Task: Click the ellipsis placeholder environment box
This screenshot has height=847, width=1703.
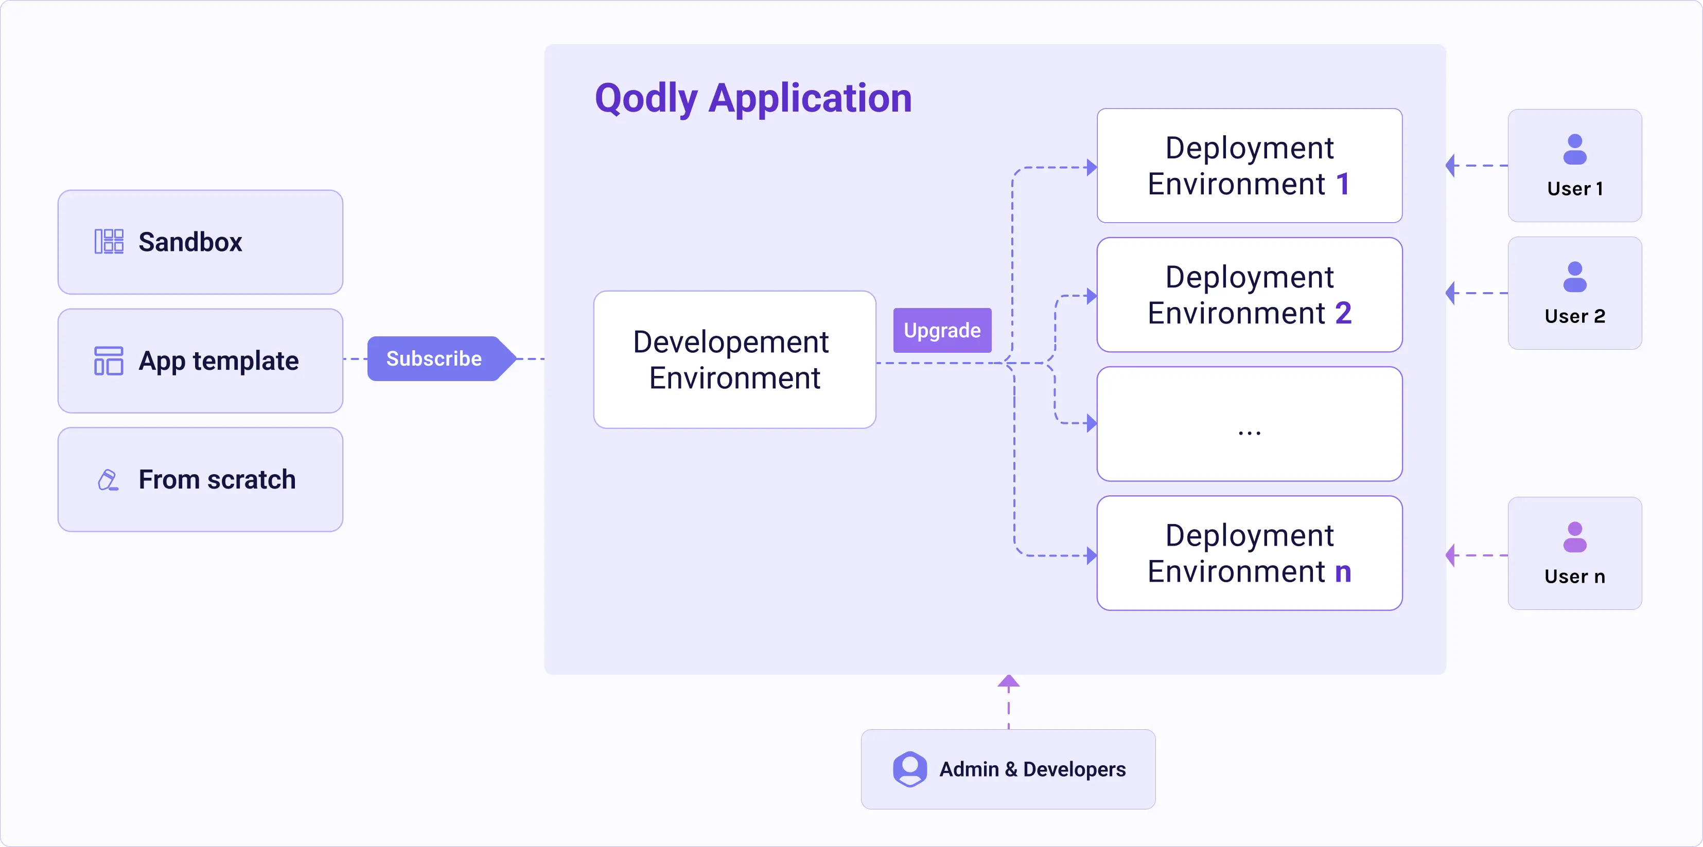Action: [1250, 424]
